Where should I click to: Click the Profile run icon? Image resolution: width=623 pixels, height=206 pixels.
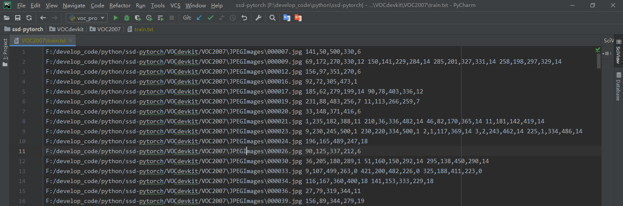pos(149,18)
